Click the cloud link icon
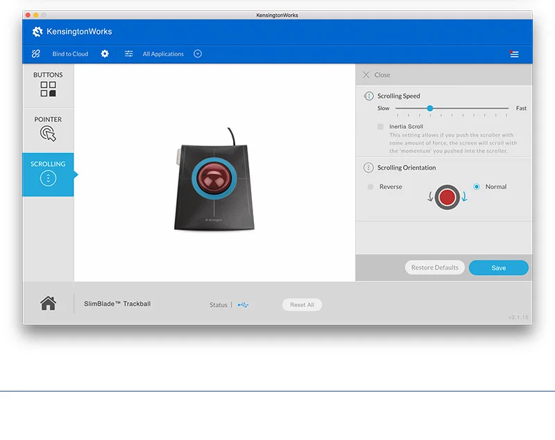The image size is (555, 440). (x=36, y=54)
